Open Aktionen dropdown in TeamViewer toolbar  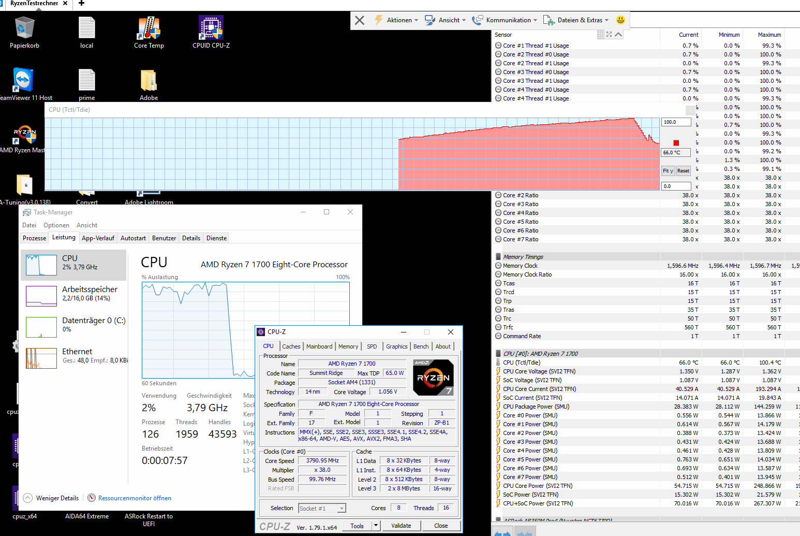[396, 20]
